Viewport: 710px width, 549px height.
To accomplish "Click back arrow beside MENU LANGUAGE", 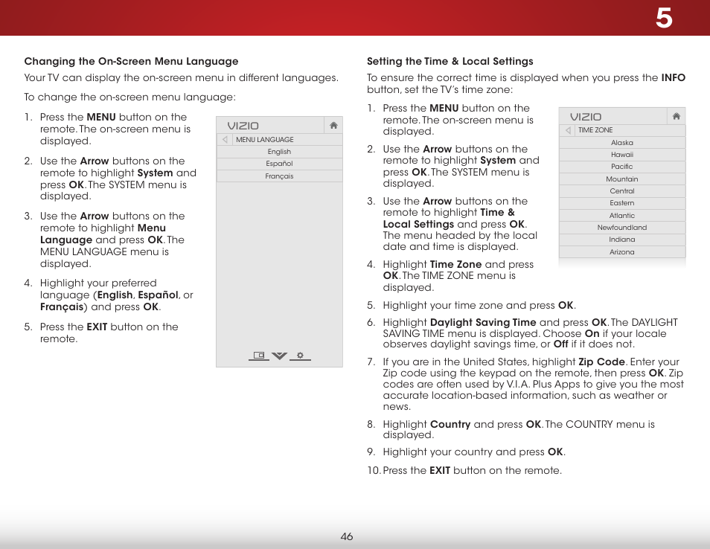I will (225, 139).
